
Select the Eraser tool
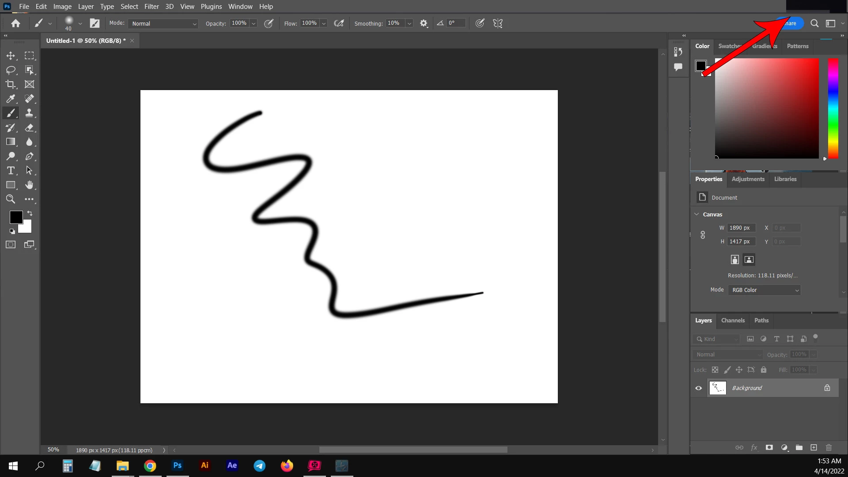[29, 128]
